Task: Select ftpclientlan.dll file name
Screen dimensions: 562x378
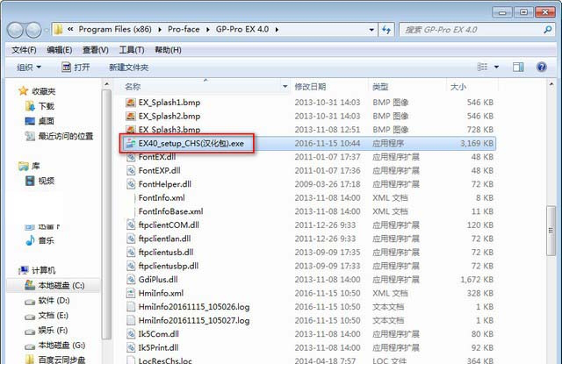Action: [x=164, y=239]
